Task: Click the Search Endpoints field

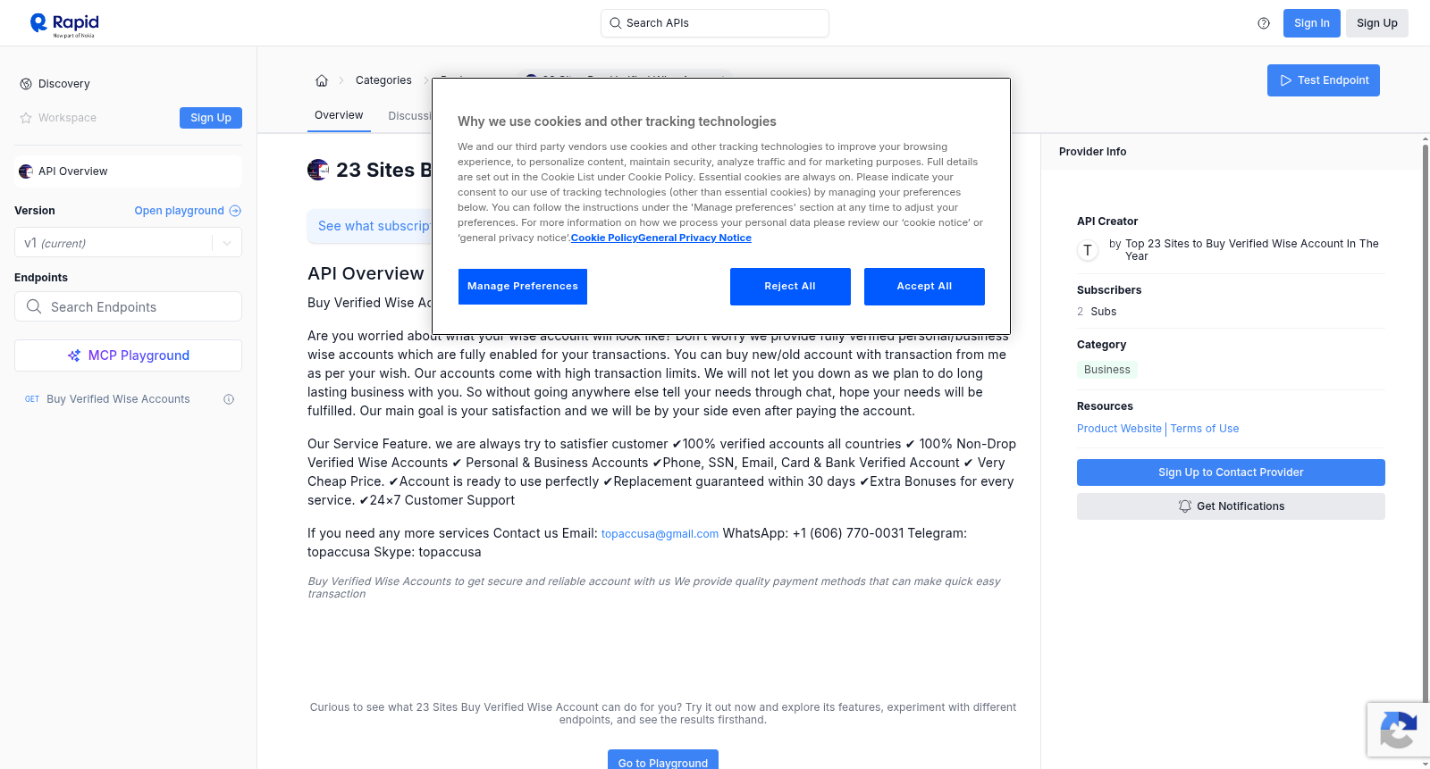Action: (128, 306)
